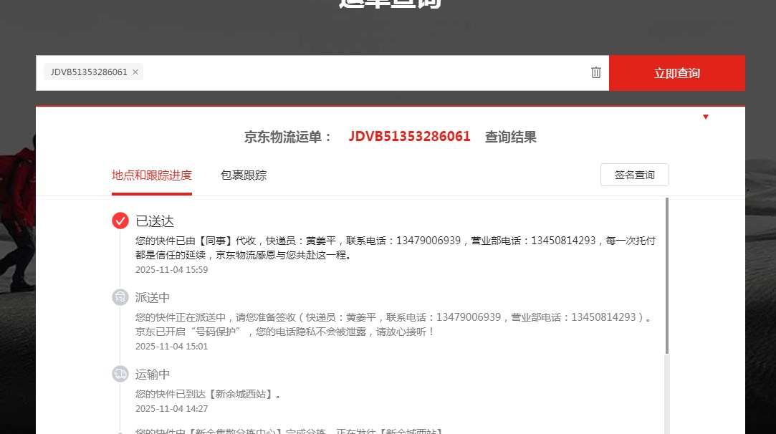776x434 pixels.
Task: Remove the JDVB51353286061 tag with its × icon
Action: [135, 72]
